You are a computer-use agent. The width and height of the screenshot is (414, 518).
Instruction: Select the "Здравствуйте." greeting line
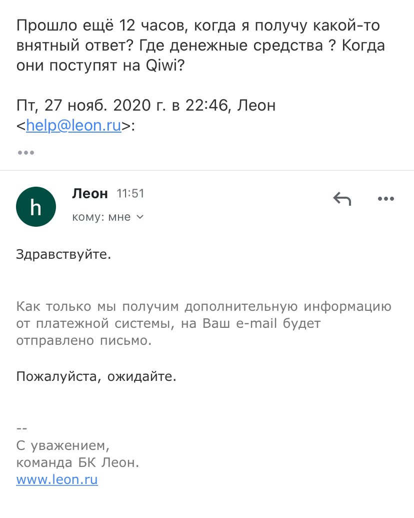tap(63, 254)
